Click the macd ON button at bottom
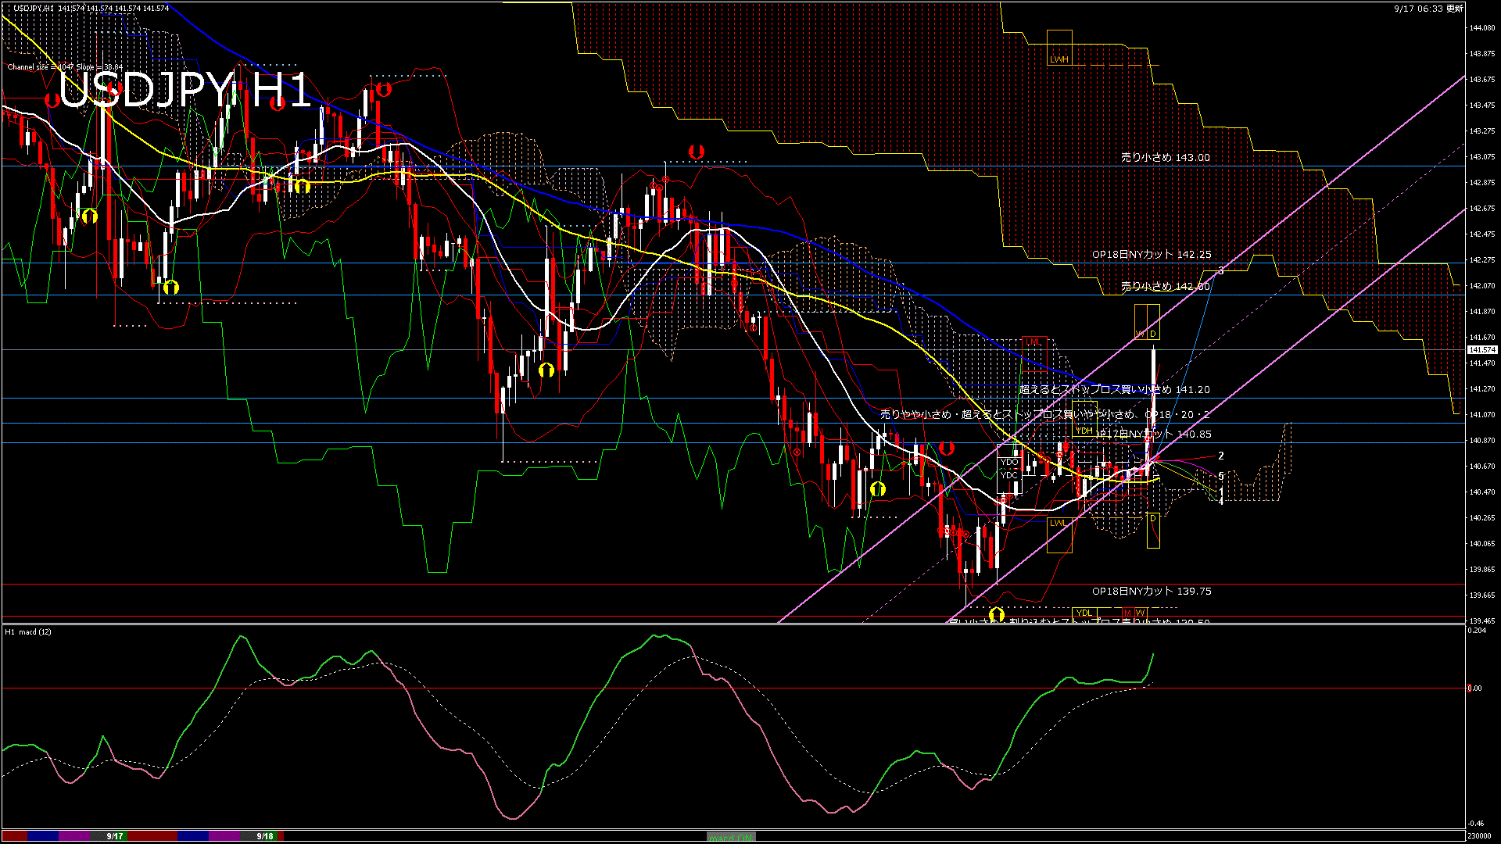The height and width of the screenshot is (844, 1501). click(x=731, y=836)
